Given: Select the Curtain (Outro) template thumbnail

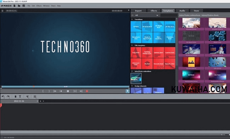Looking at the screenshot, I should point(191,62).
